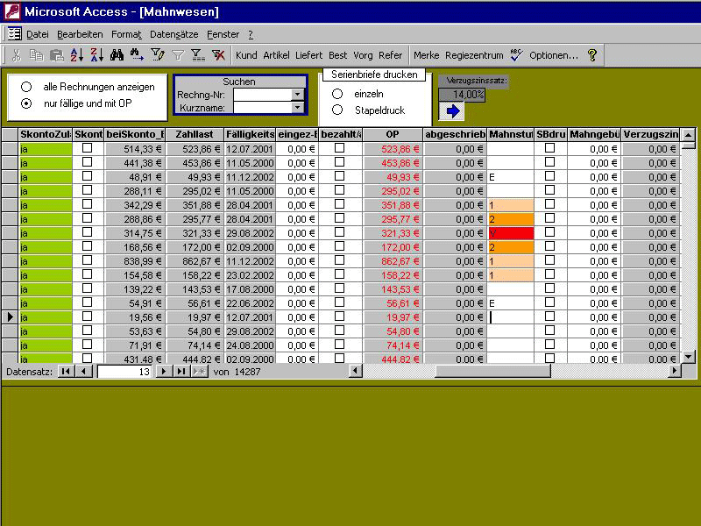Go to the last record in navigator

point(180,372)
